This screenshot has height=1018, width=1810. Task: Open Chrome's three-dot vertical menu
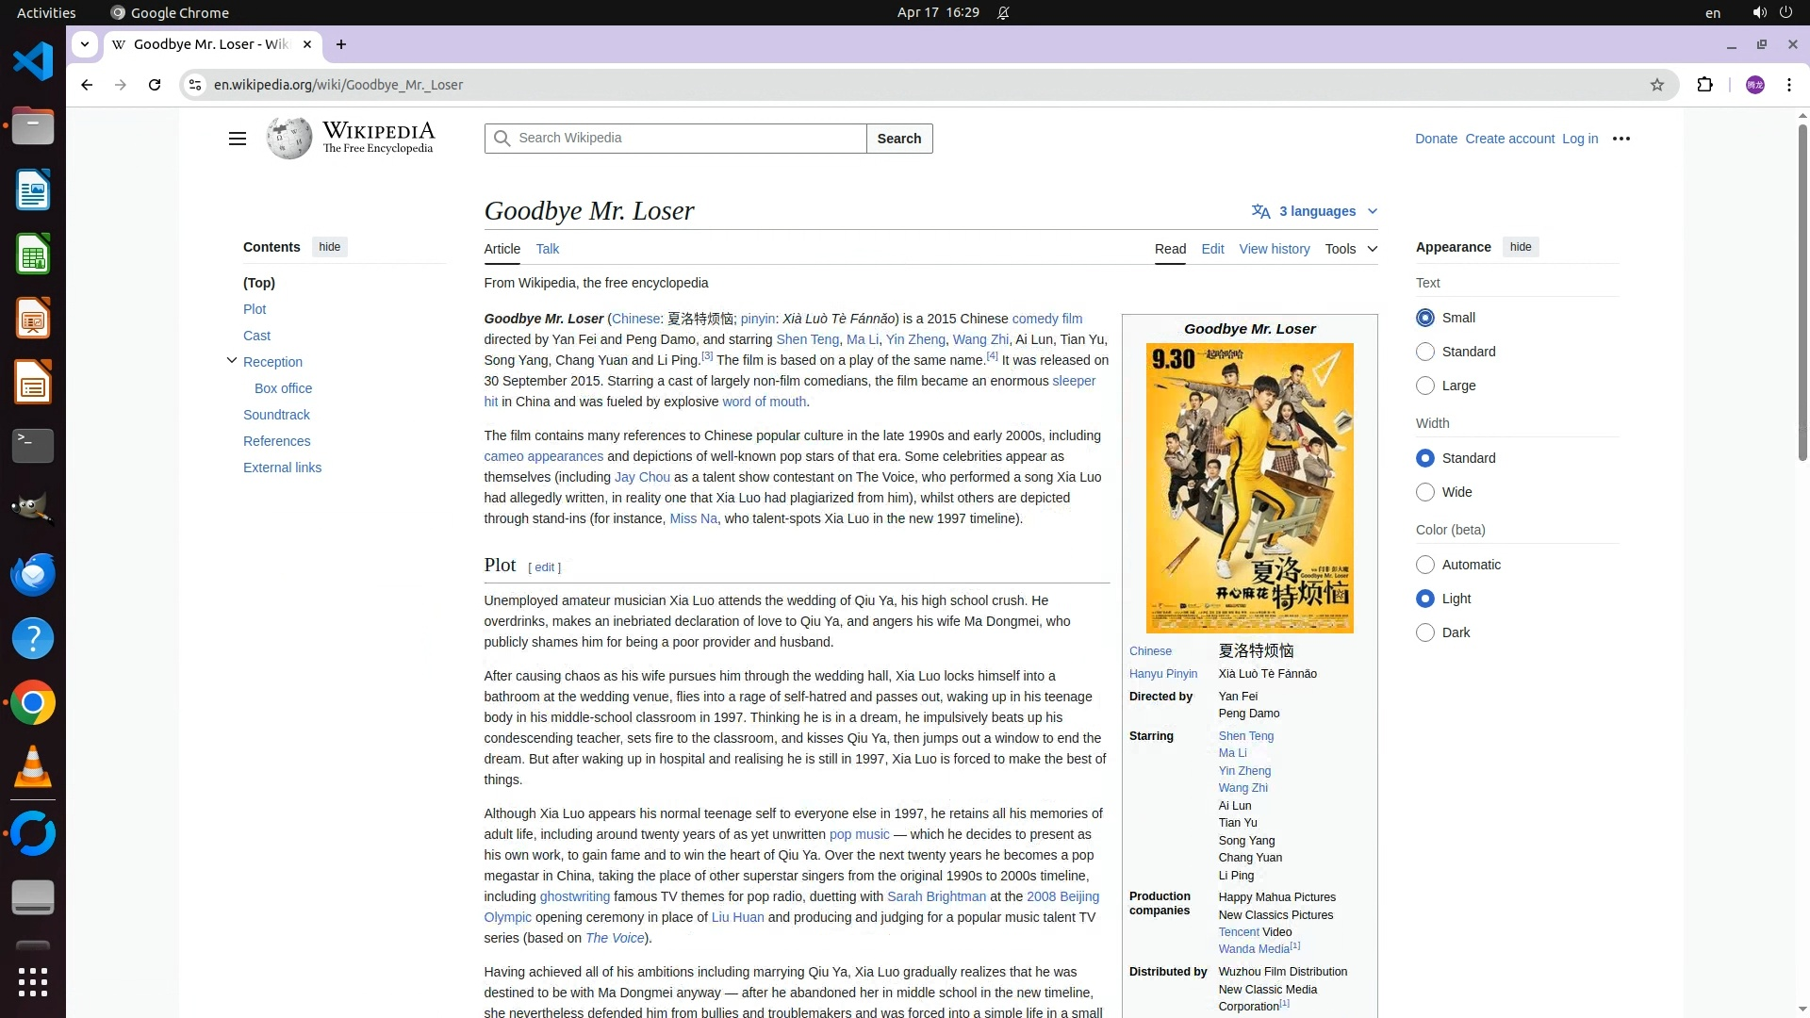click(1788, 85)
